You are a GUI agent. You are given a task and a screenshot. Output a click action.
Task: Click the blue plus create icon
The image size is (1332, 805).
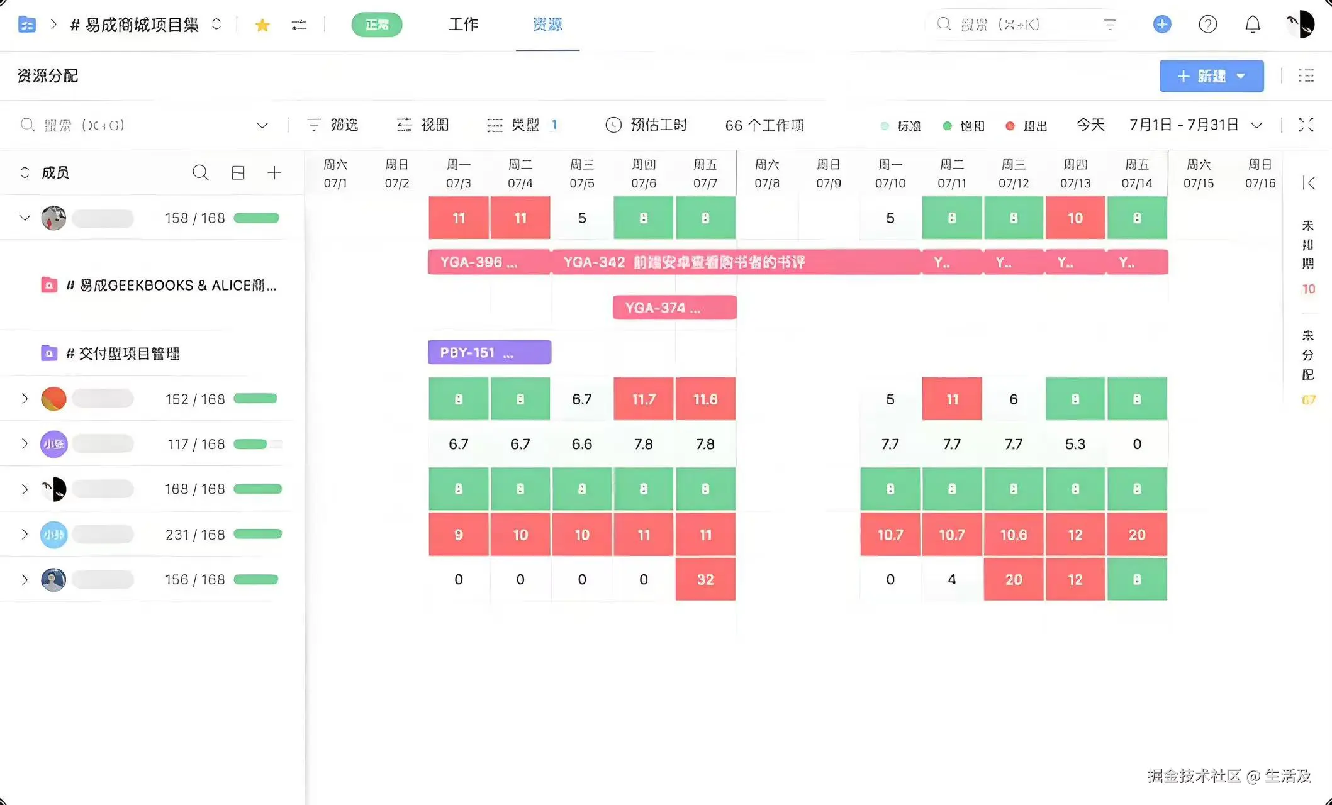1161,25
